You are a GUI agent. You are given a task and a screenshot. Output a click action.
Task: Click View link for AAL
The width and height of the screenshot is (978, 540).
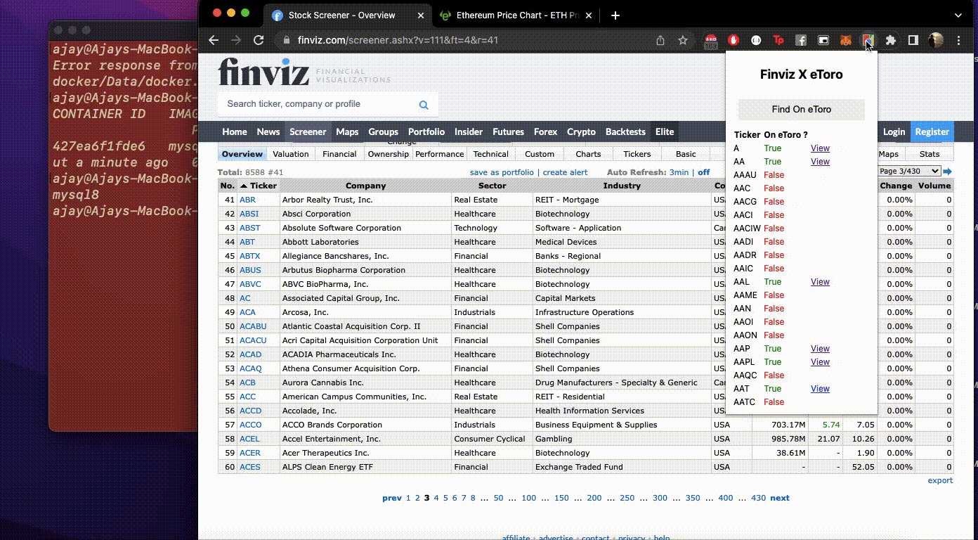pyautogui.click(x=820, y=282)
